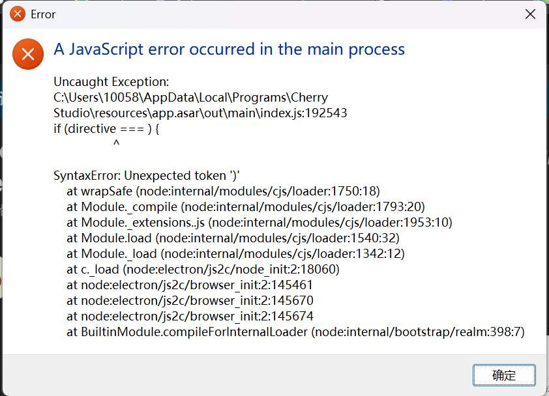549x396 pixels.
Task: Click the "at Module.load" stack trace line
Action: (x=233, y=238)
